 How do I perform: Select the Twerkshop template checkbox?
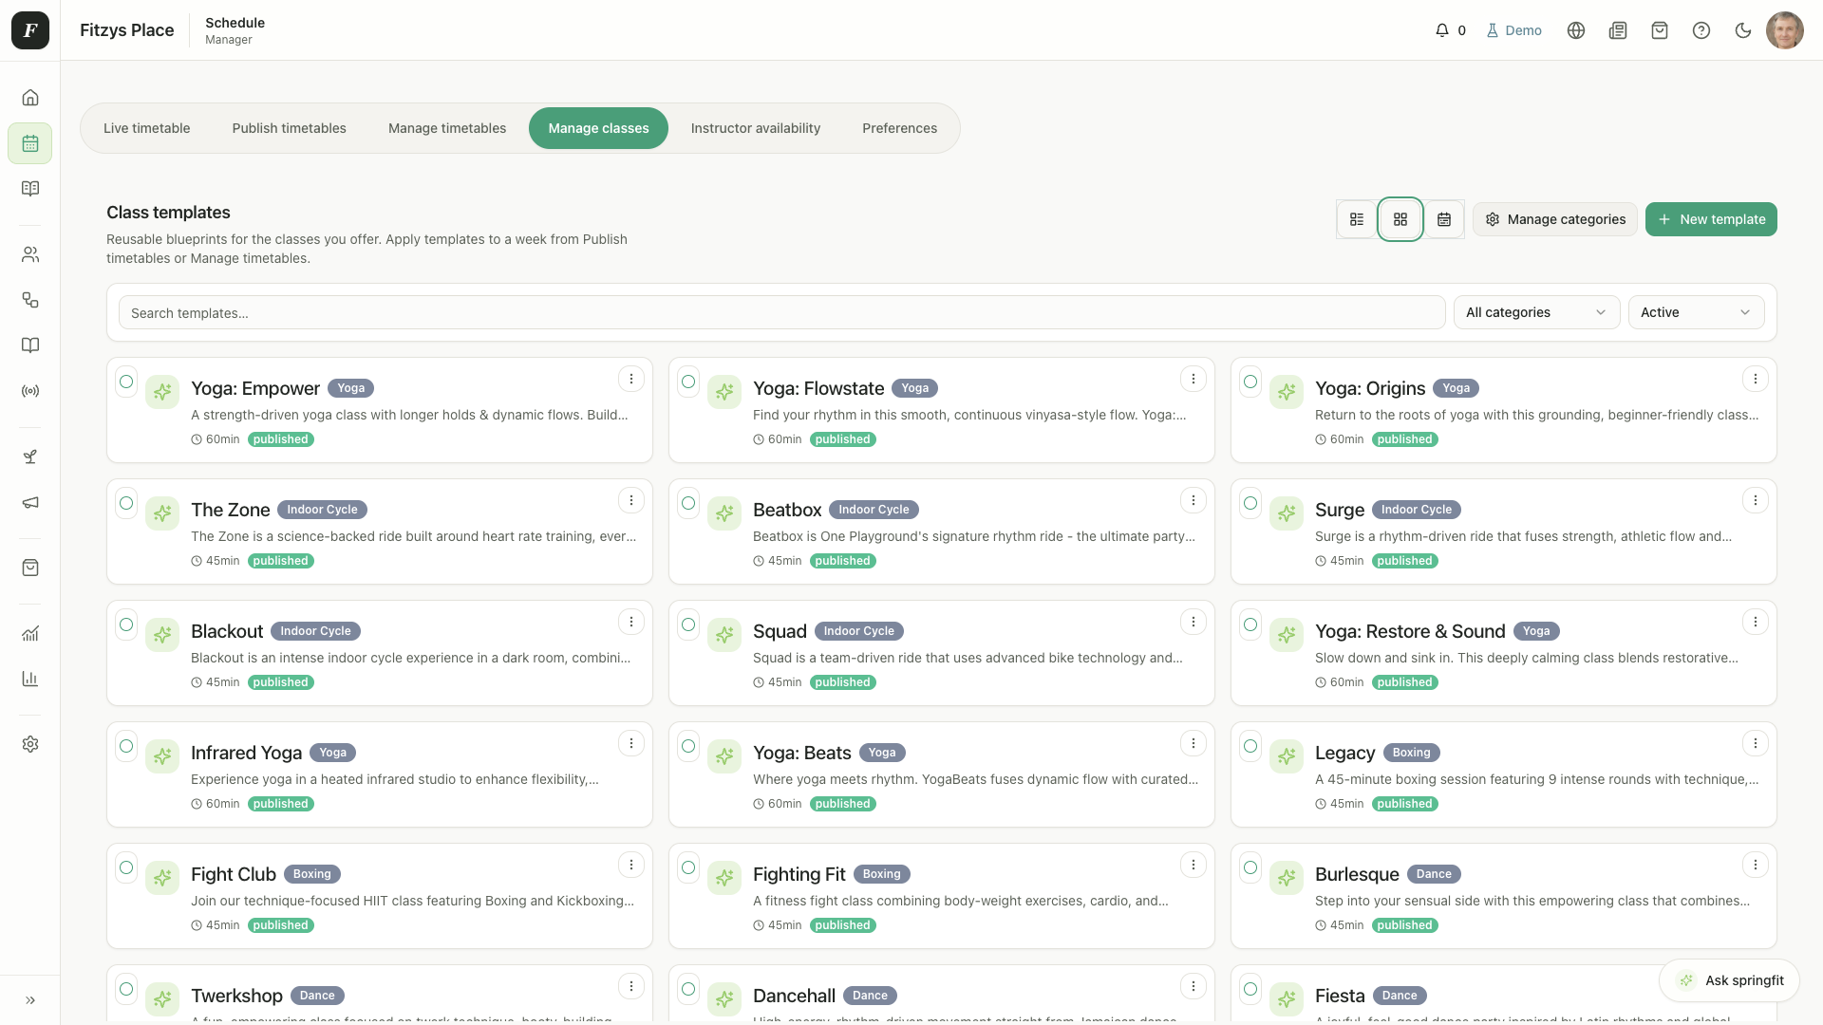point(126,989)
